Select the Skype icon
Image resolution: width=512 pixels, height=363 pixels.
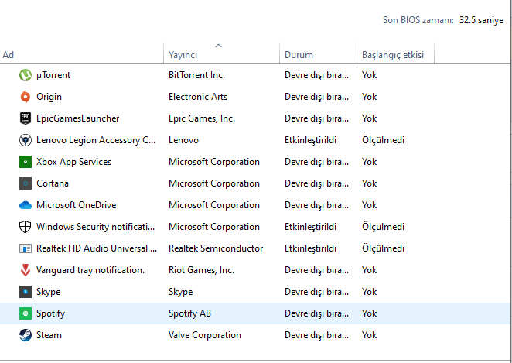[x=26, y=292]
